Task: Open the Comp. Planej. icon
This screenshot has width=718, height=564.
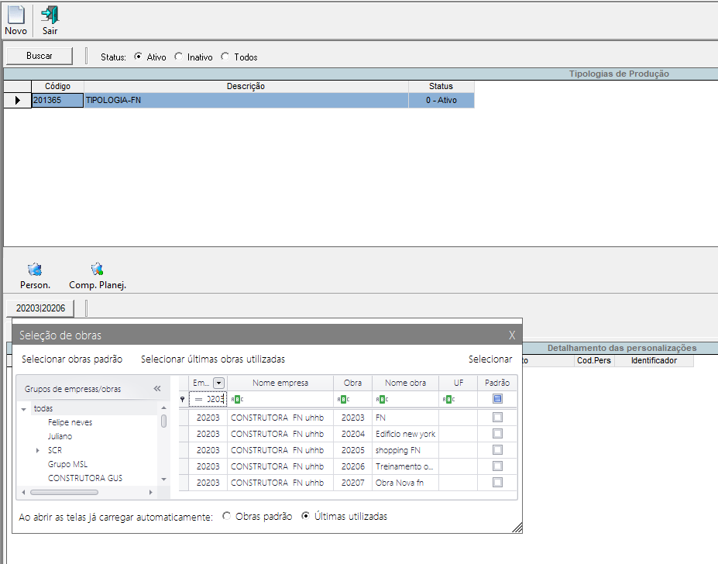Action: pos(97,270)
